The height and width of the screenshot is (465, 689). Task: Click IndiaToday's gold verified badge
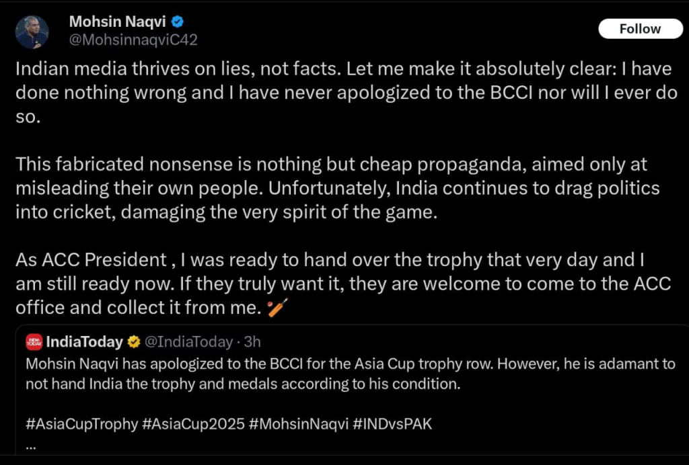click(x=134, y=342)
